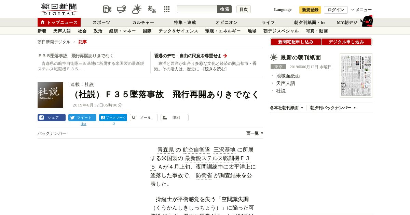Click the 新規登録 button
This screenshot has width=410, height=215.
click(310, 10)
